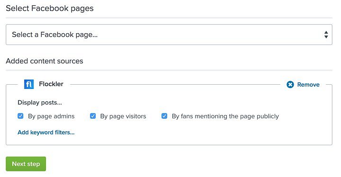Click the empty area inside the Flockler source box
The image size is (341, 177).
point(196,133)
